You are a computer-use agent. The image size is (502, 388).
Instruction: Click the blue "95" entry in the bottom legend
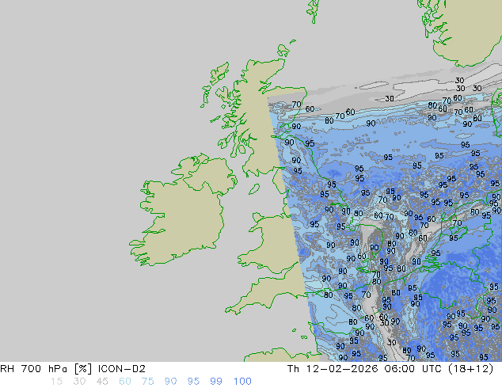point(193,382)
